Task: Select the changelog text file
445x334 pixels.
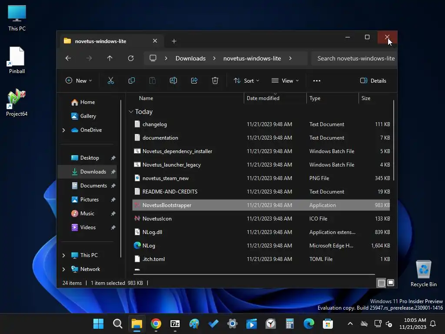Action: tap(261, 124)
